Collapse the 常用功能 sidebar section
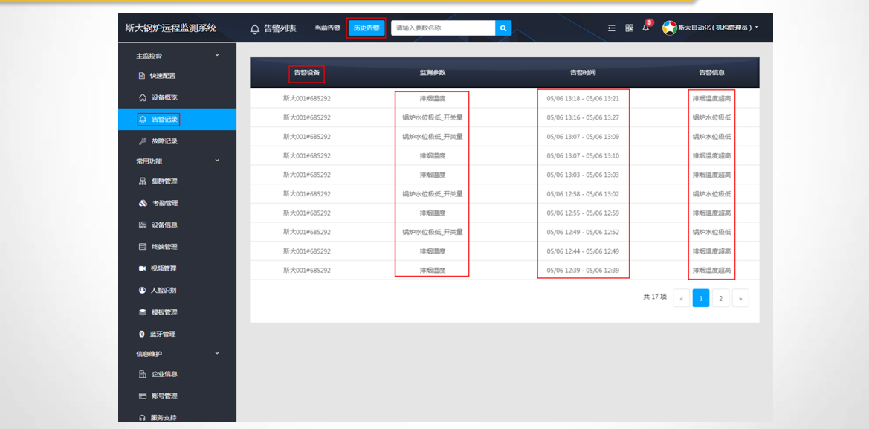Viewport: 869px width, 429px height. pyautogui.click(x=217, y=161)
